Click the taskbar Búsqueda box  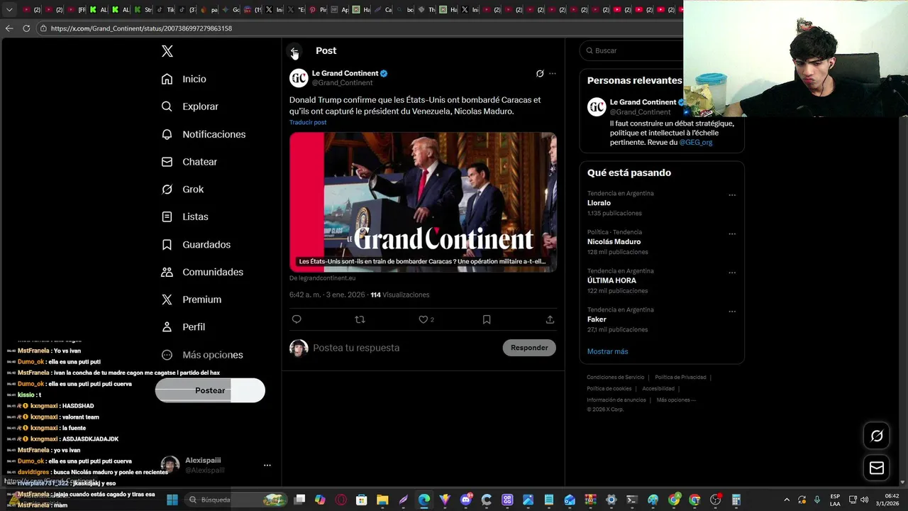pyautogui.click(x=236, y=500)
